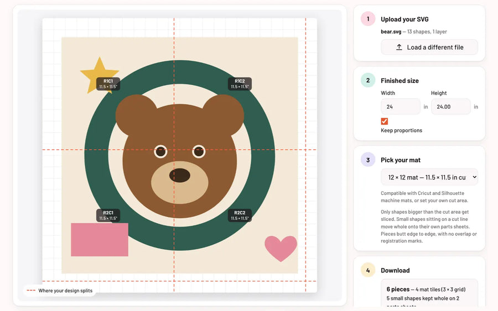498x311 pixels.
Task: Click the Width input field
Action: [x=400, y=107]
